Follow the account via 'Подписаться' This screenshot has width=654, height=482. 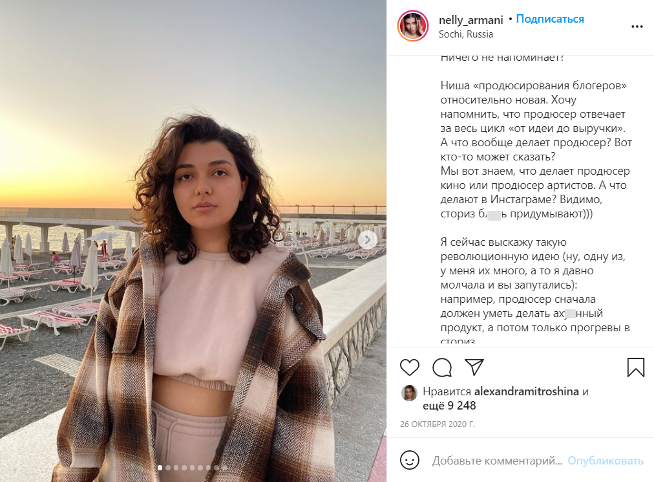click(x=550, y=19)
